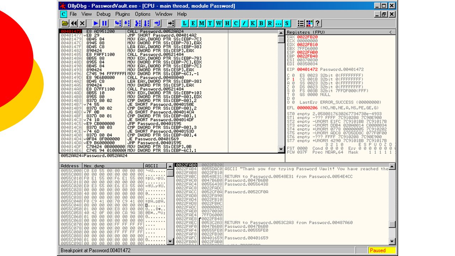
Task: Show Call stack with K button
Action: pyautogui.click(x=253, y=23)
